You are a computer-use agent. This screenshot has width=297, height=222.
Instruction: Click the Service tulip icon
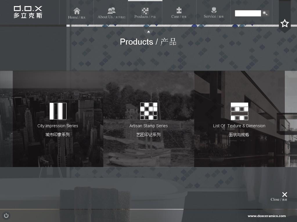click(214, 10)
